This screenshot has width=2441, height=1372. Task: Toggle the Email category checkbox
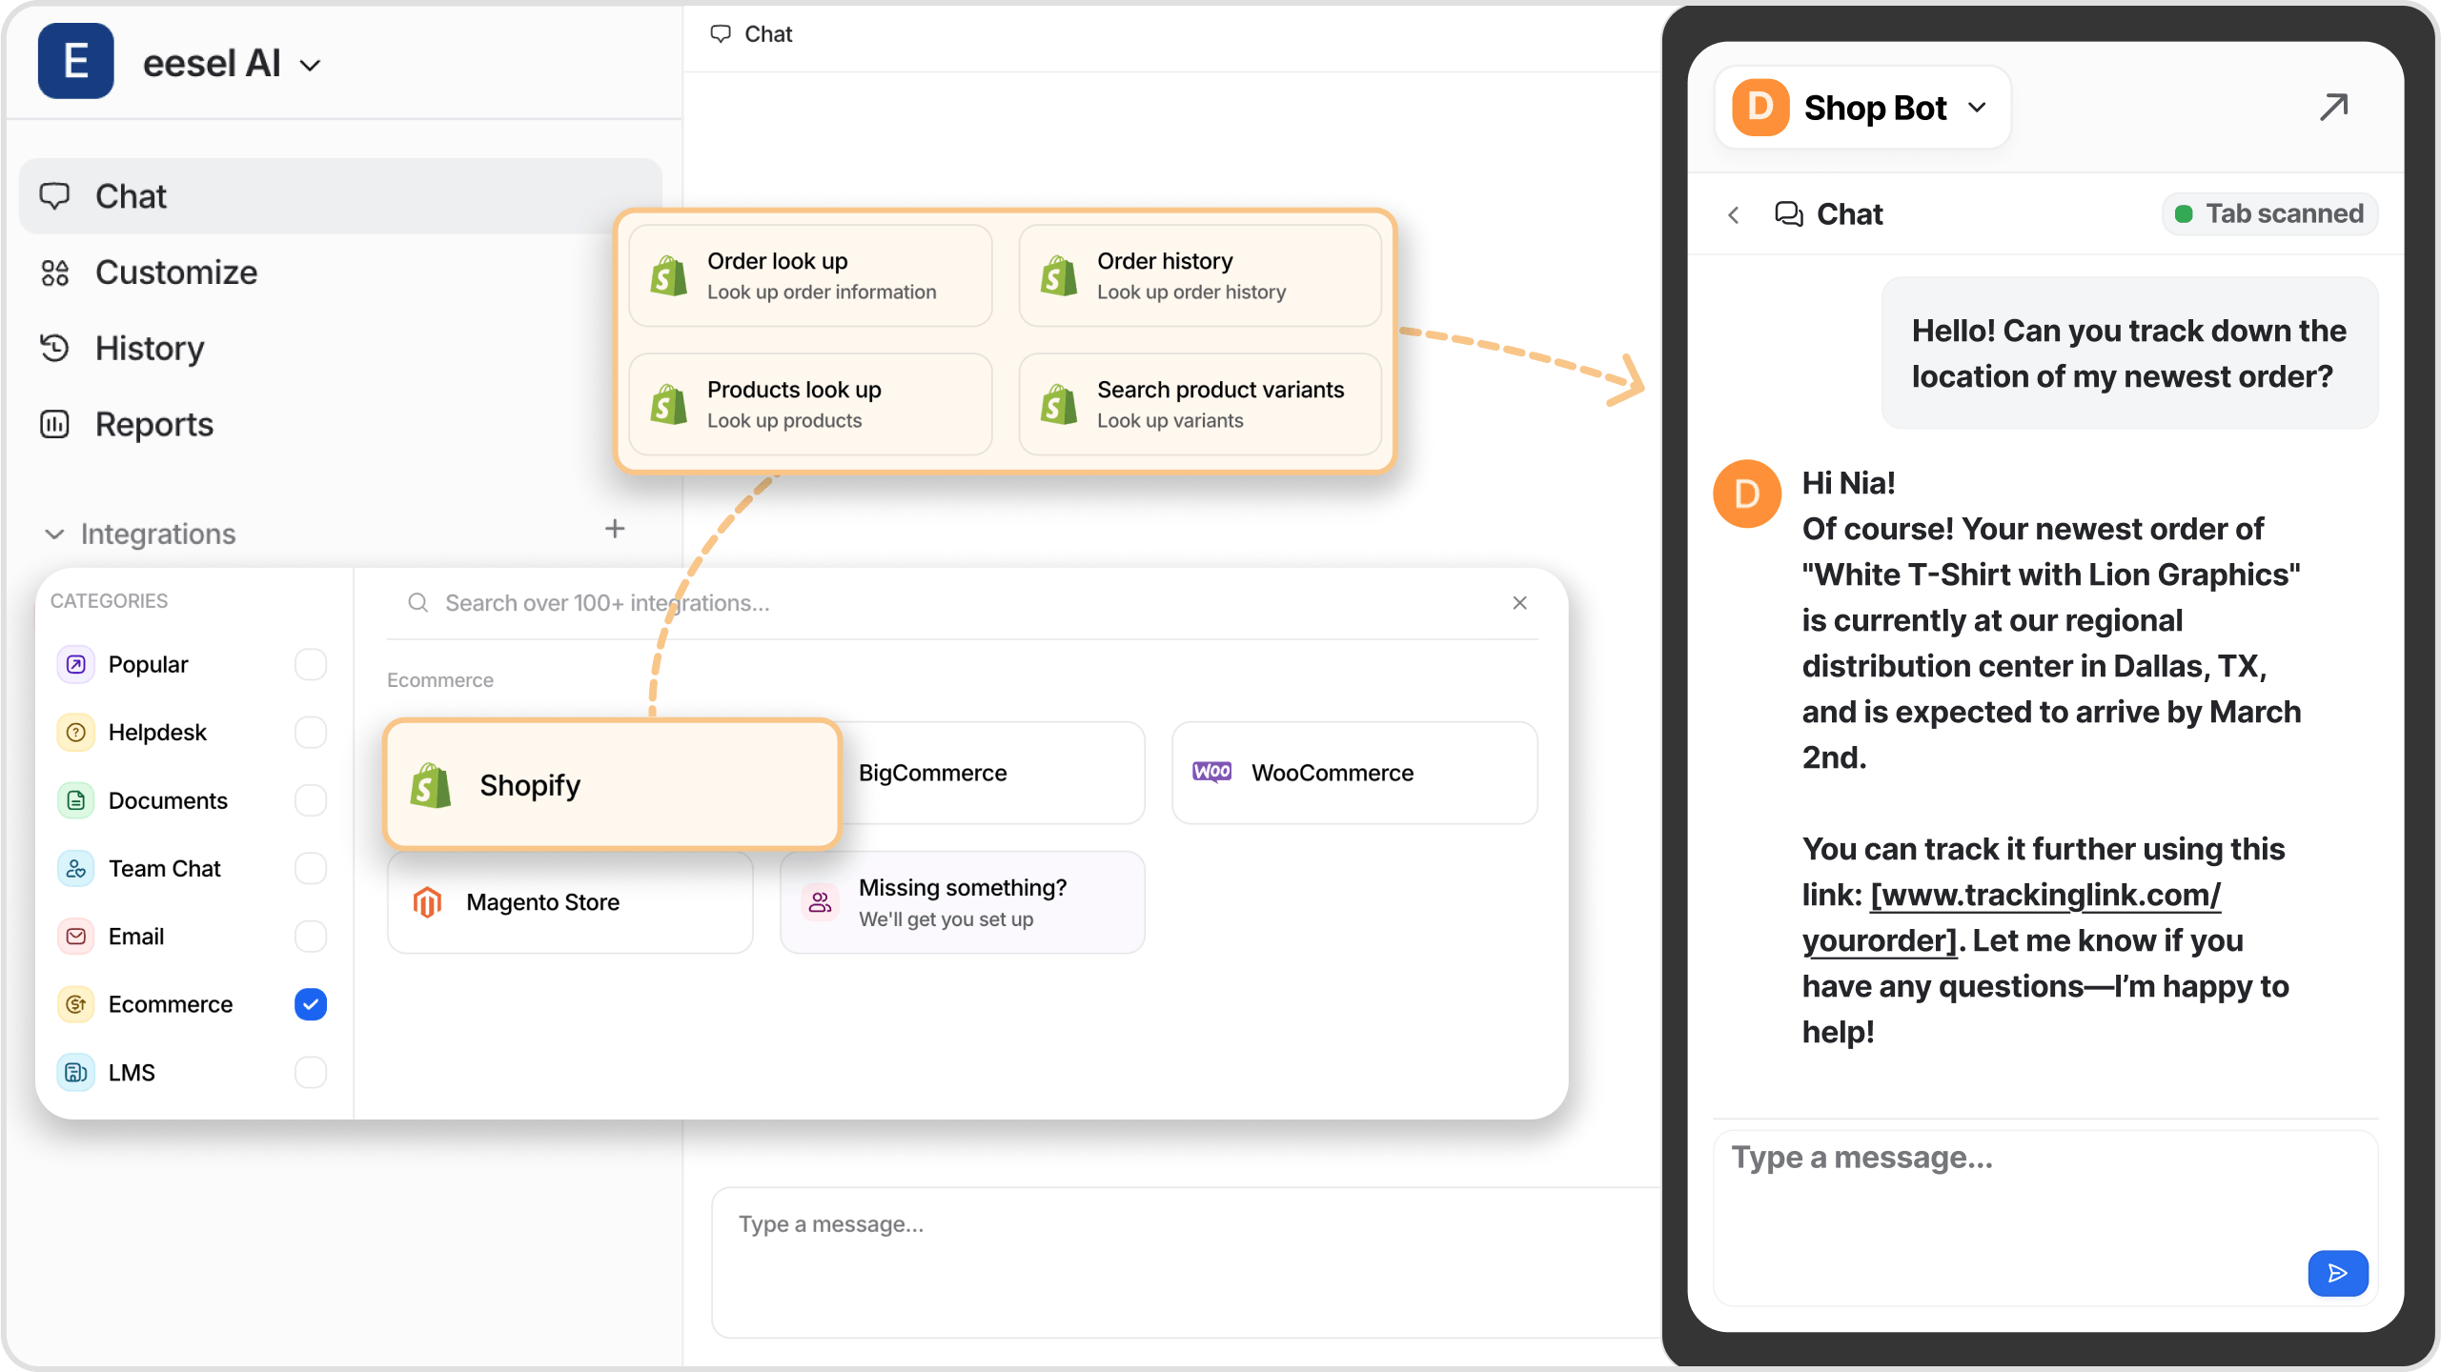(311, 937)
